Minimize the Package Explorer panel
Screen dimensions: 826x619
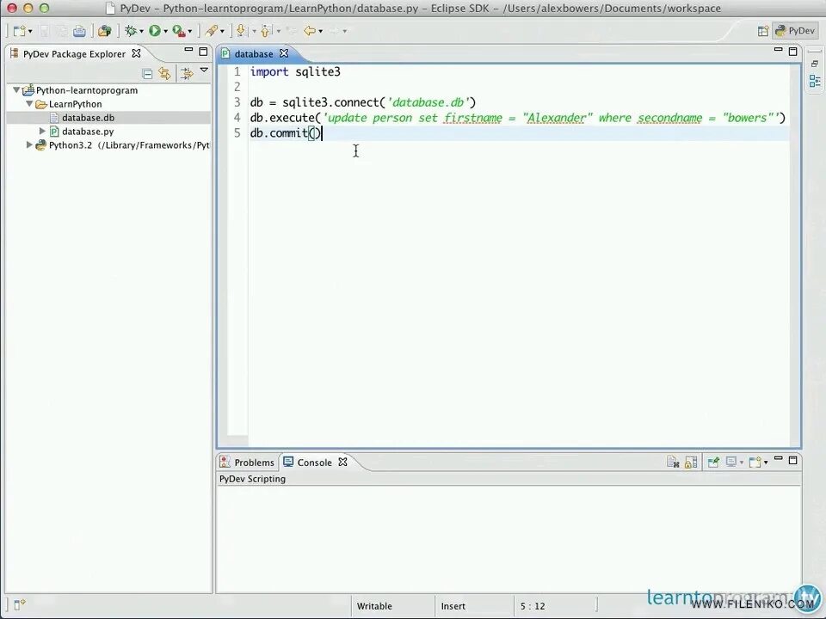coord(188,51)
